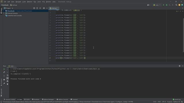Open the Project view dropdown
Viewport: 184px width, 103px height.
tap(8, 8)
